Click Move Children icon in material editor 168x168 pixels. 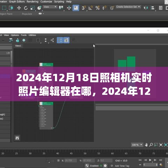coord(11,40)
